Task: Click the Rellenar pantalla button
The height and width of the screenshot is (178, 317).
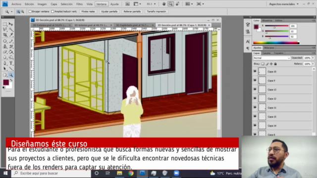Action: pos(132,11)
